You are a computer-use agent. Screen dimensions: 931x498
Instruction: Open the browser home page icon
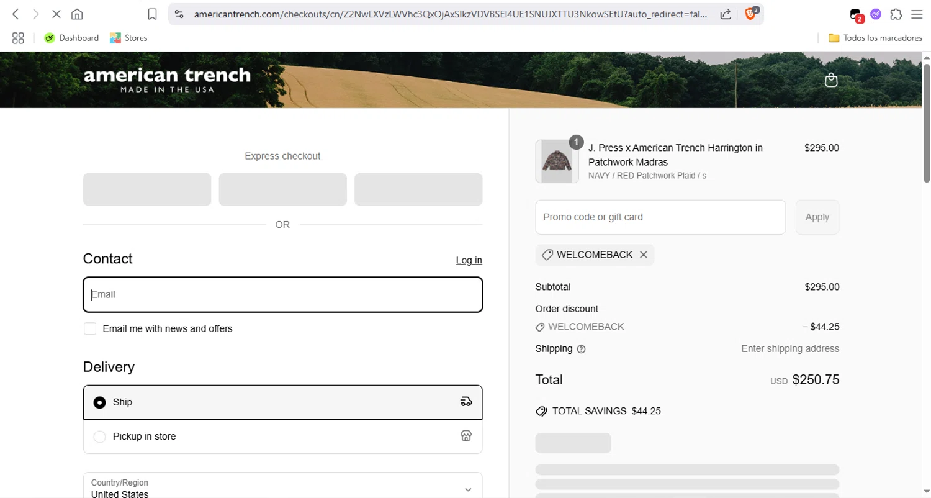click(77, 14)
